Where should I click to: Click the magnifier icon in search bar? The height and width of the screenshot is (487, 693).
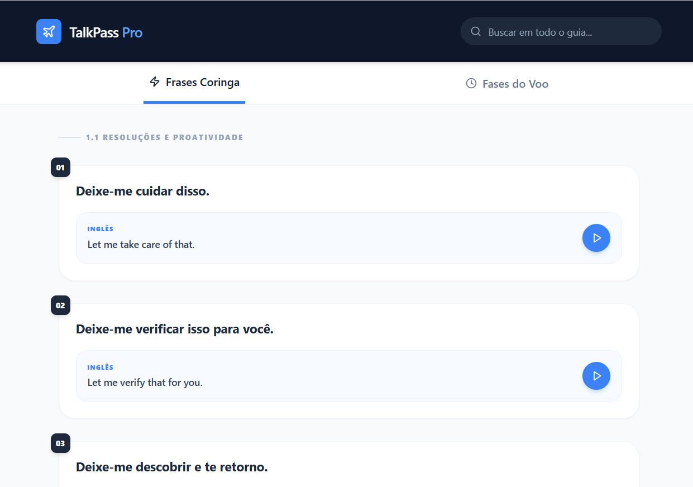pos(476,32)
